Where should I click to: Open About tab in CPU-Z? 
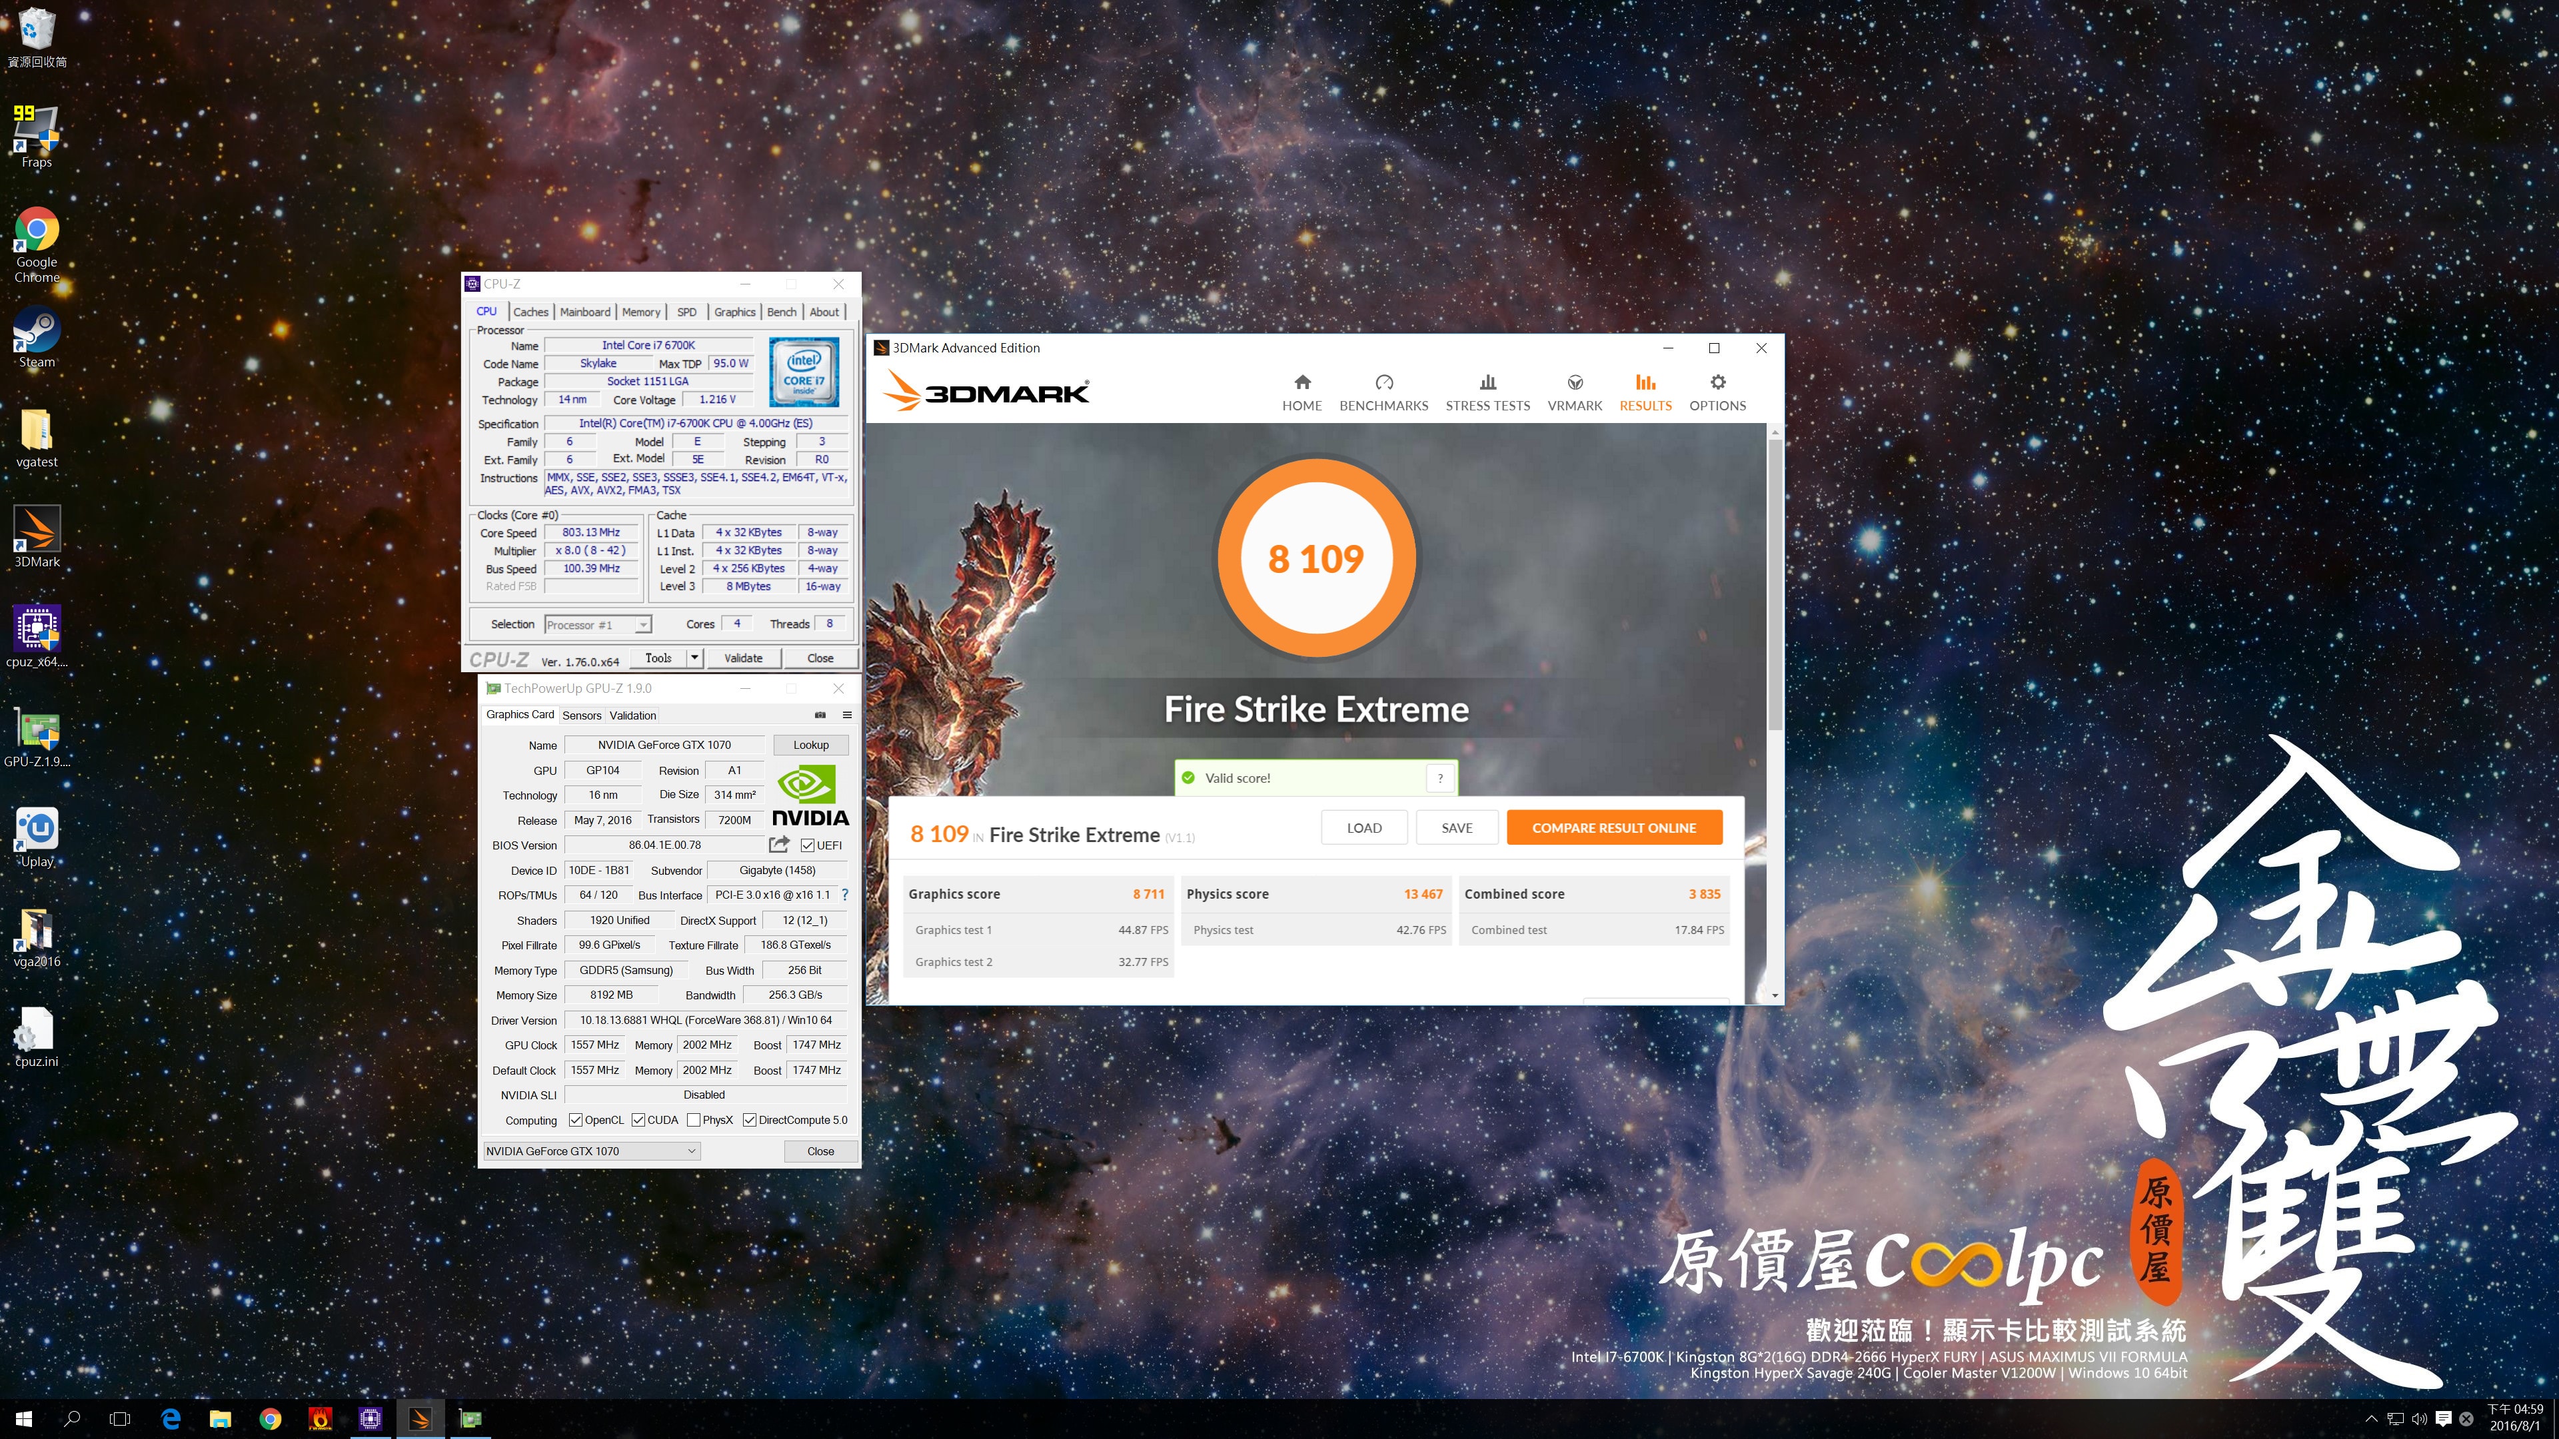tap(824, 312)
